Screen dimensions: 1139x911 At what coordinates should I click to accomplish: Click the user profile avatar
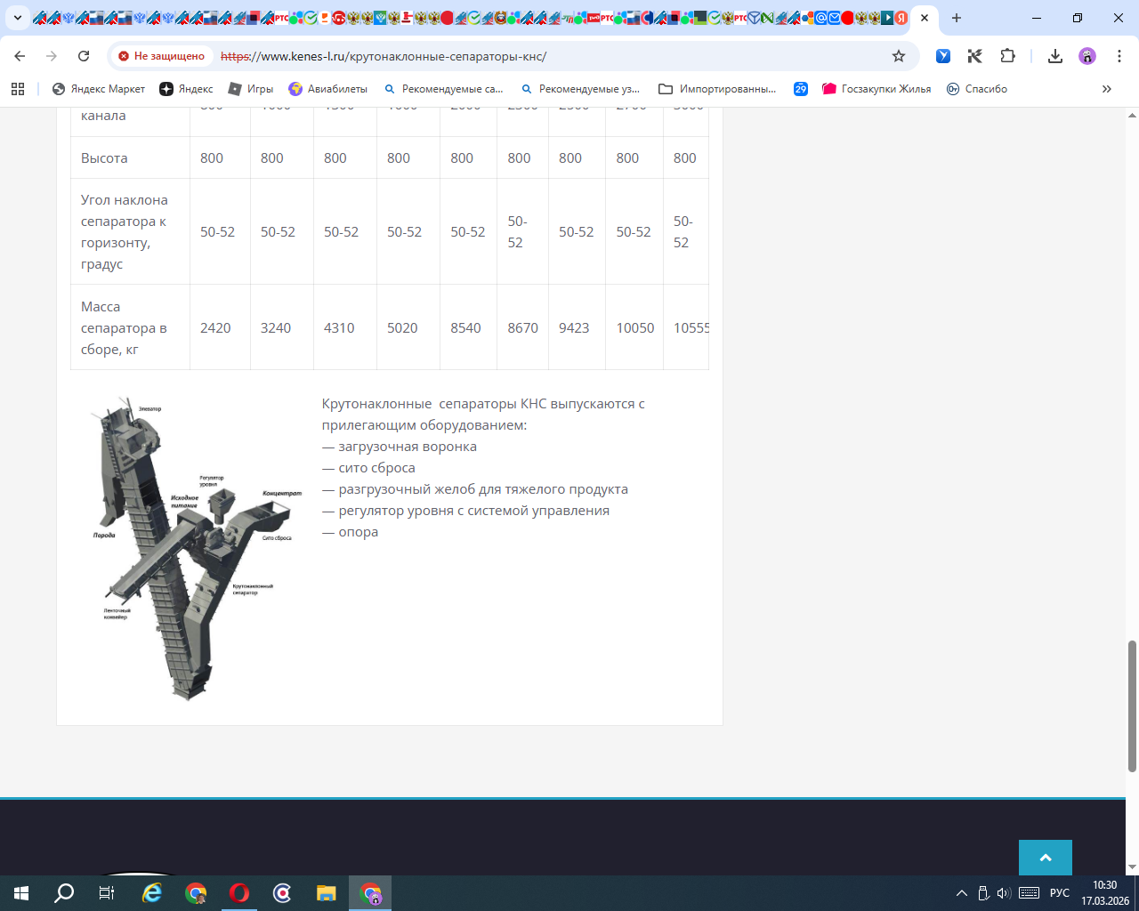[1087, 56]
